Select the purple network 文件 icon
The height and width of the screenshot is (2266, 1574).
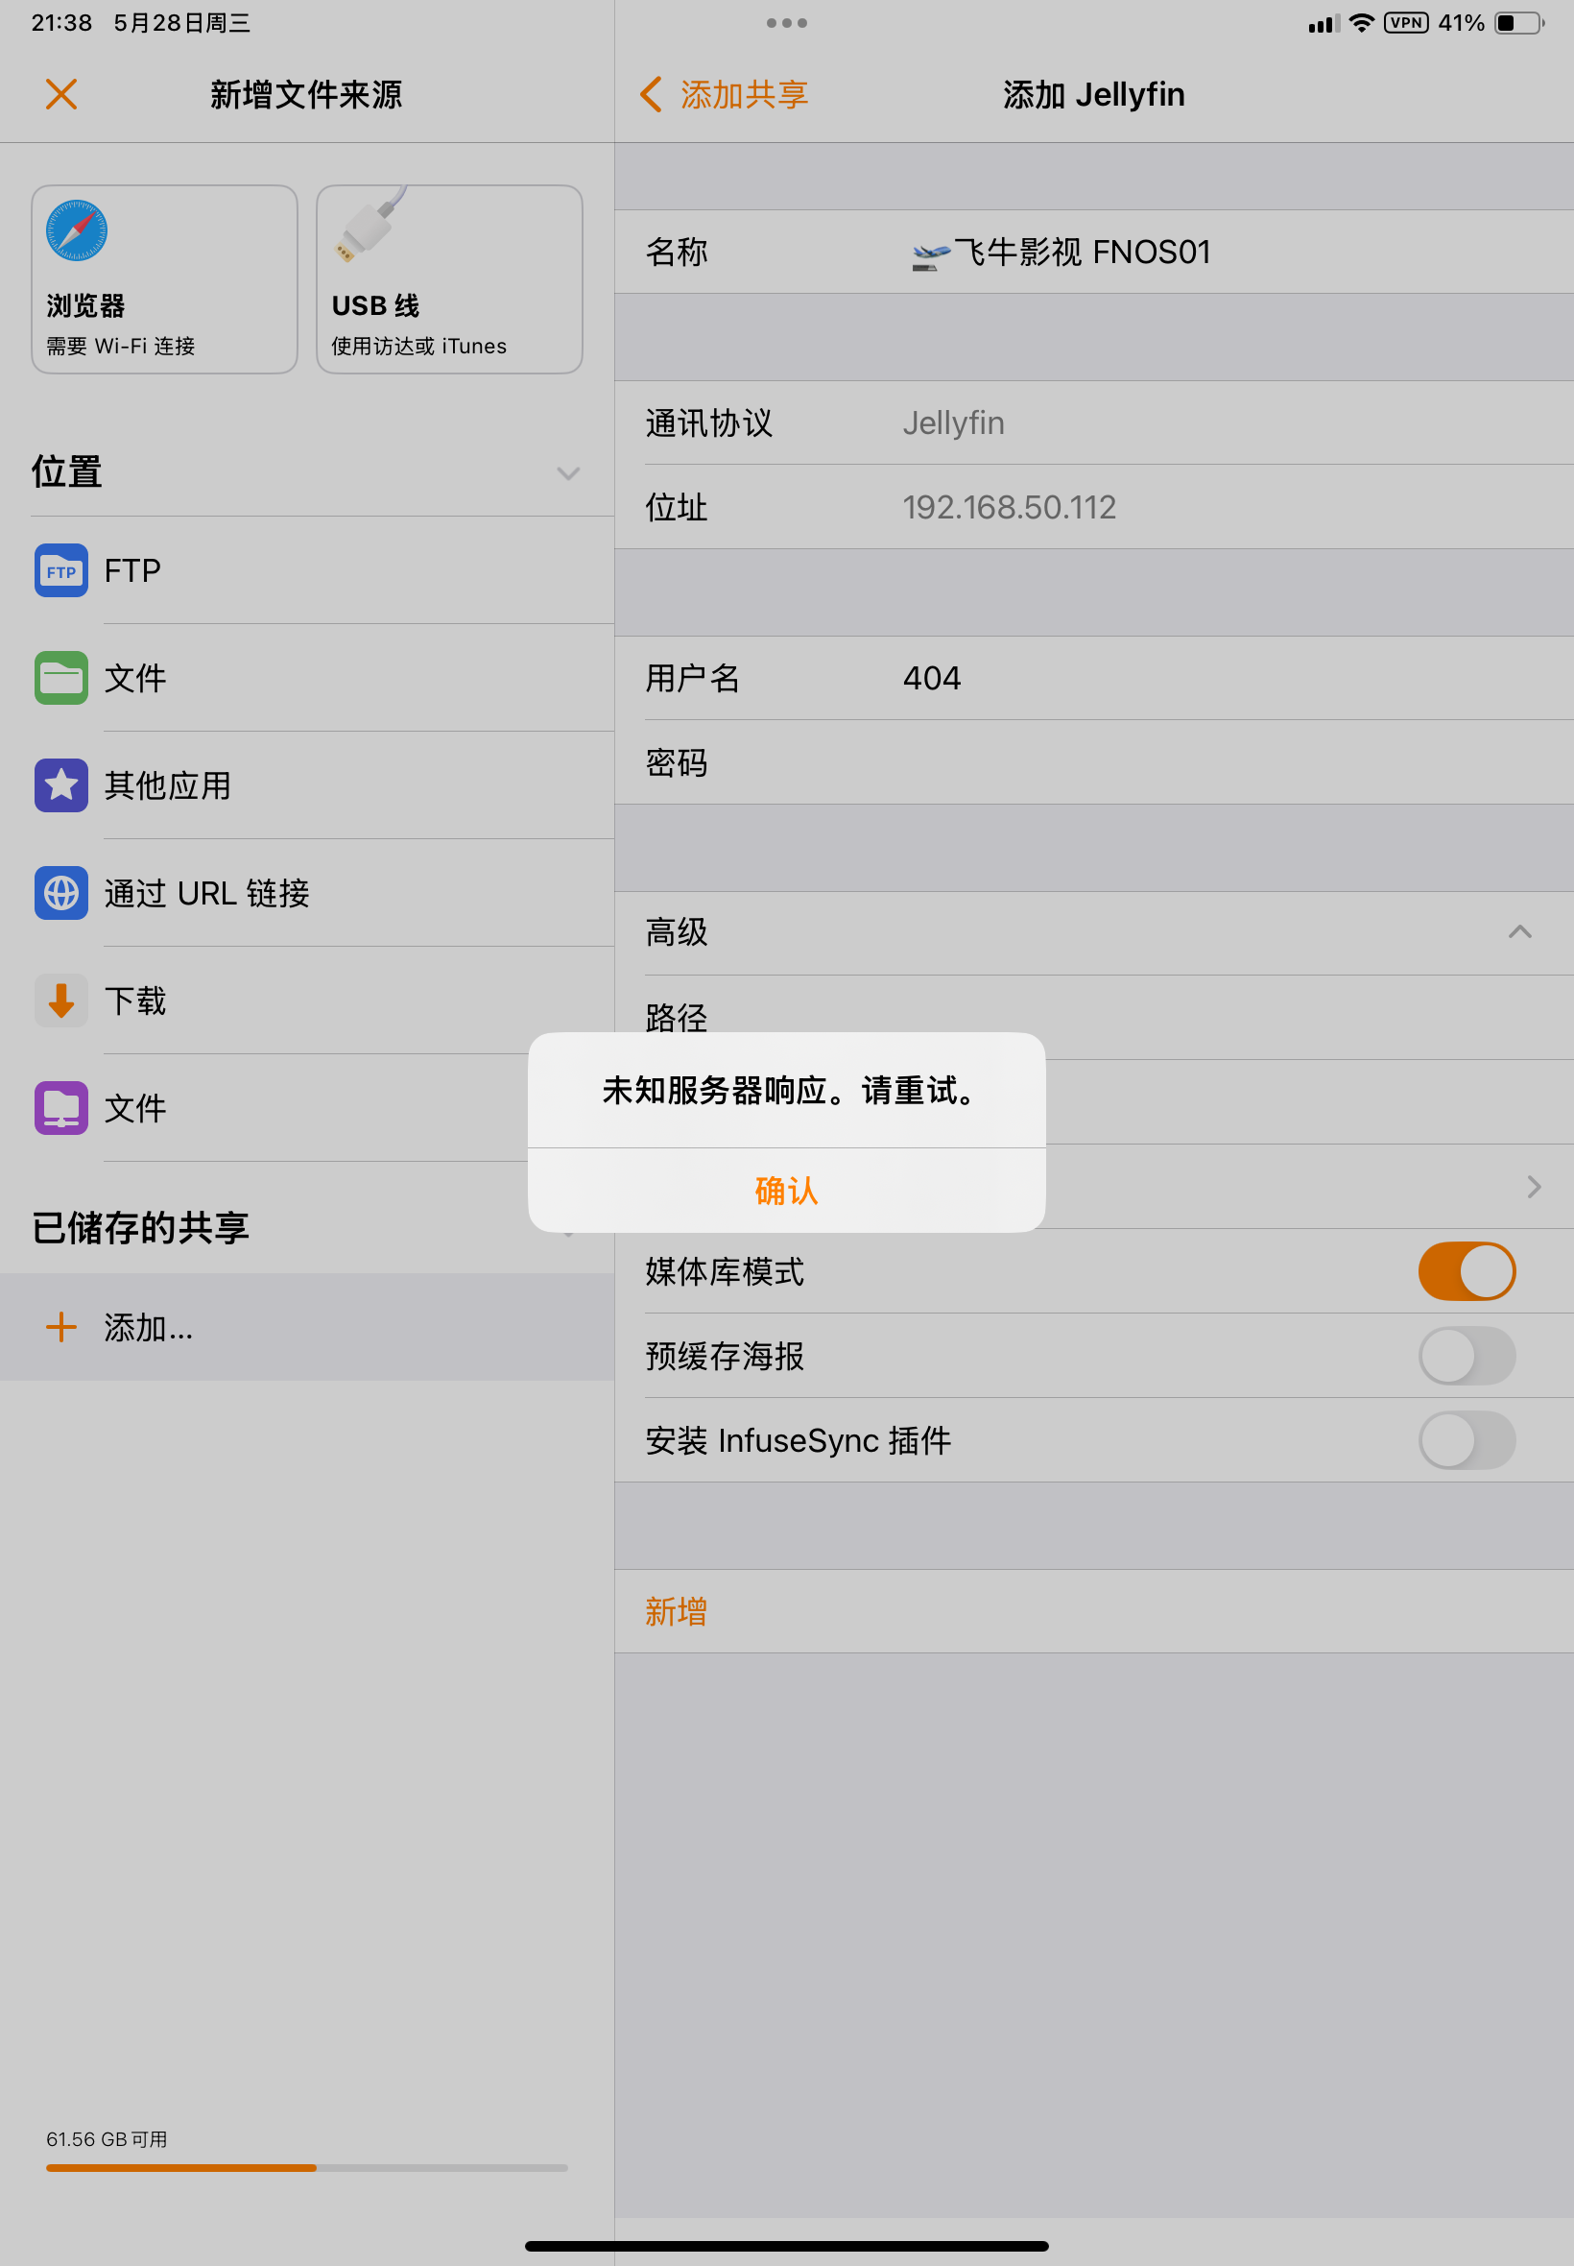pyautogui.click(x=61, y=1108)
